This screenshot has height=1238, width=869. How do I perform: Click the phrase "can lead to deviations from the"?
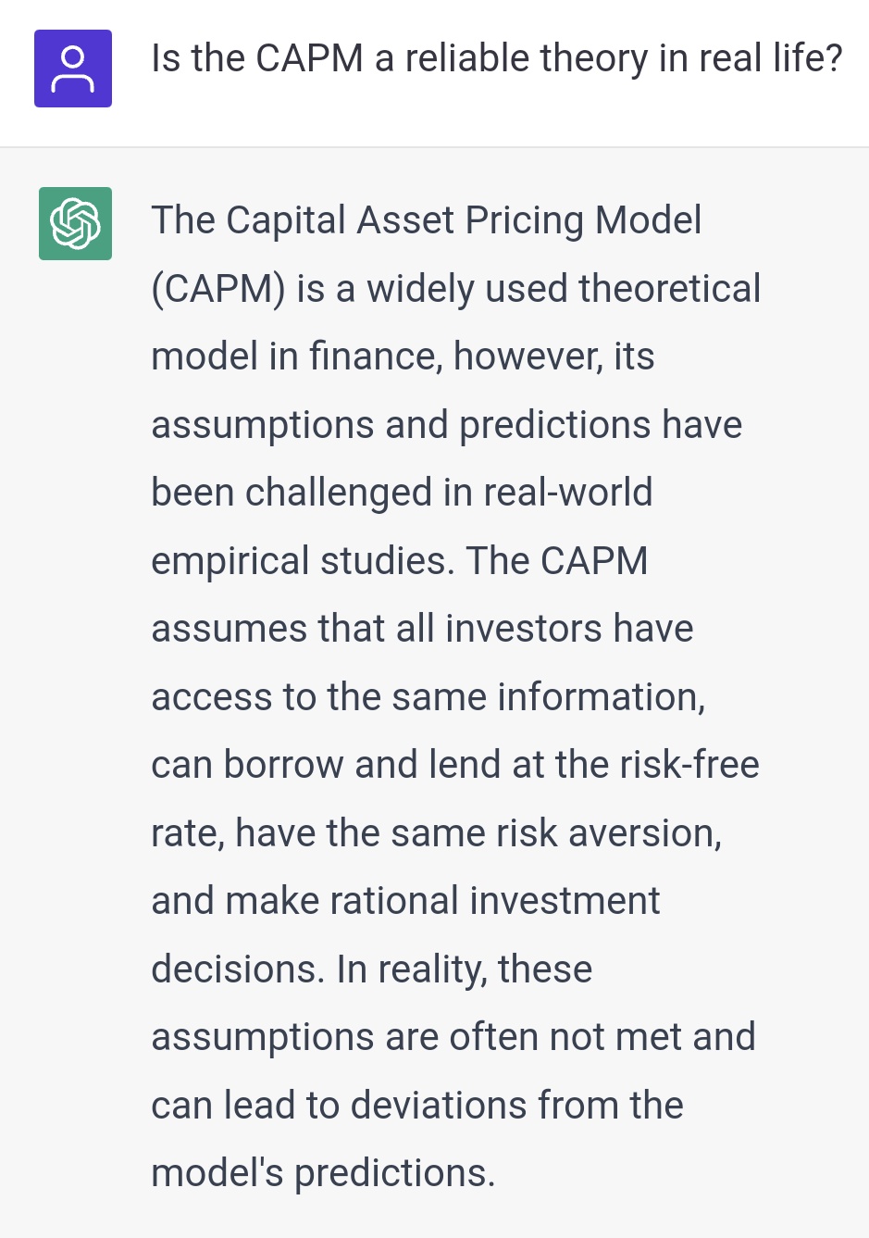(x=416, y=1106)
